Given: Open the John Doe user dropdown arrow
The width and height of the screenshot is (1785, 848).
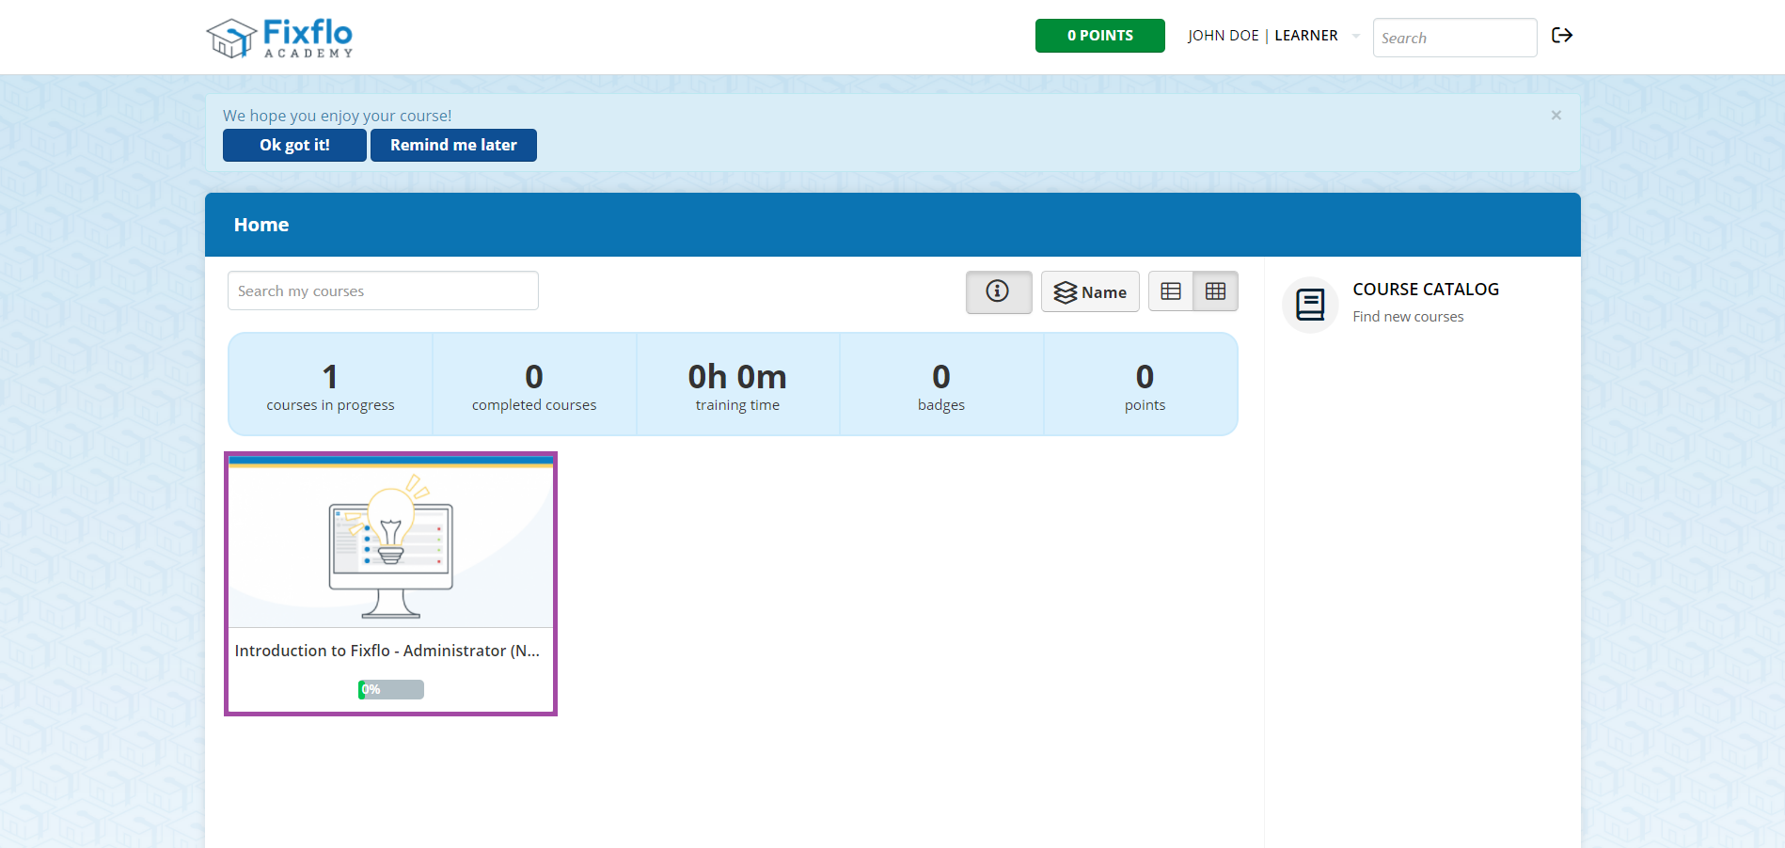Looking at the screenshot, I should 1355,37.
